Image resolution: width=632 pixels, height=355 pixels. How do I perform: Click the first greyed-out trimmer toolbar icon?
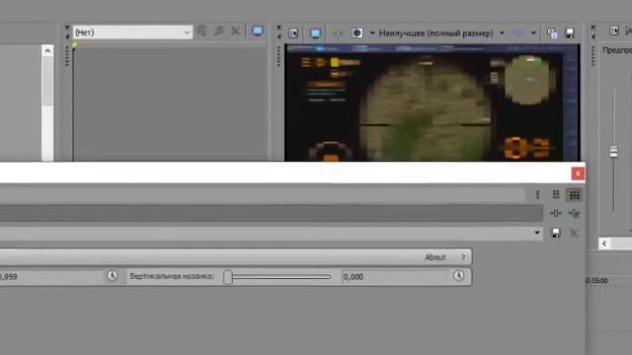pyautogui.click(x=201, y=31)
